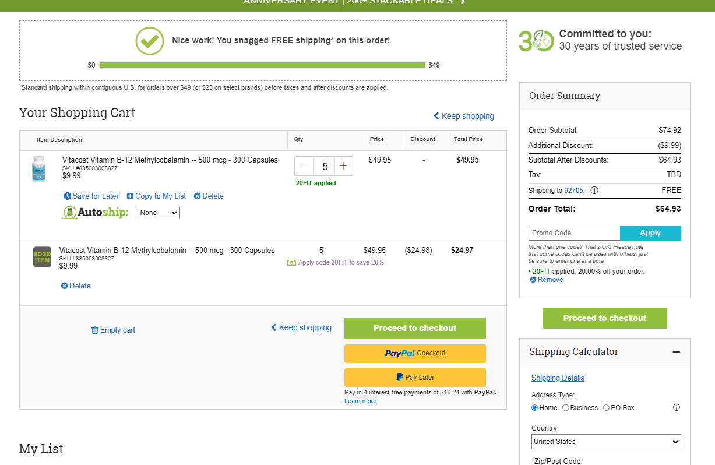The width and height of the screenshot is (715, 465).
Task: Open the Autoship frequency dropdown
Action: click(x=159, y=213)
